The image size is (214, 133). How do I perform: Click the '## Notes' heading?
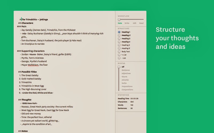pos(23,131)
